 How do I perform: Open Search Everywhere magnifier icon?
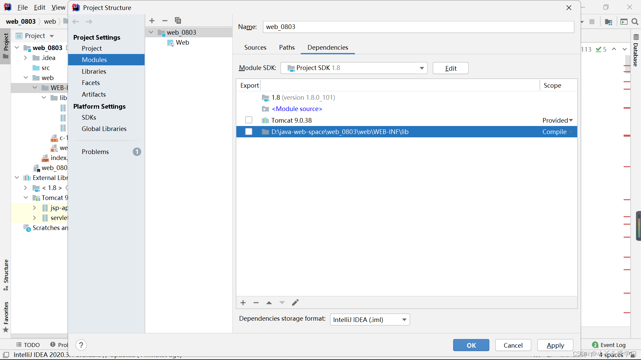click(635, 22)
